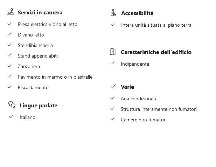This screenshot has width=216, height=167.
Task: Select the Servizi in camera heading
Action: (40, 13)
